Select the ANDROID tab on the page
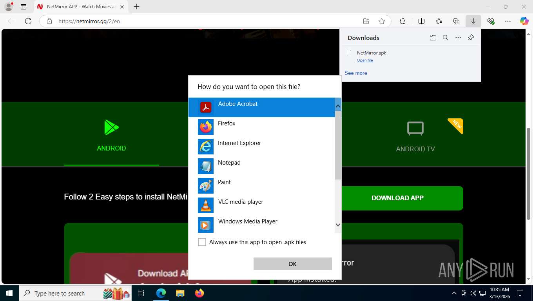533x301 pixels. click(x=111, y=135)
